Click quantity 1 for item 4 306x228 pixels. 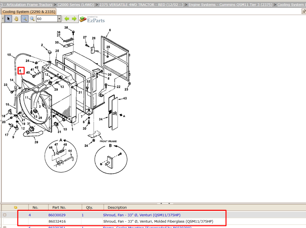(83, 215)
